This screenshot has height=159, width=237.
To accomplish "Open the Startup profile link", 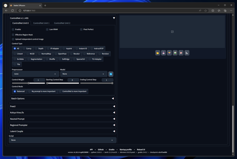I will [126, 150].
